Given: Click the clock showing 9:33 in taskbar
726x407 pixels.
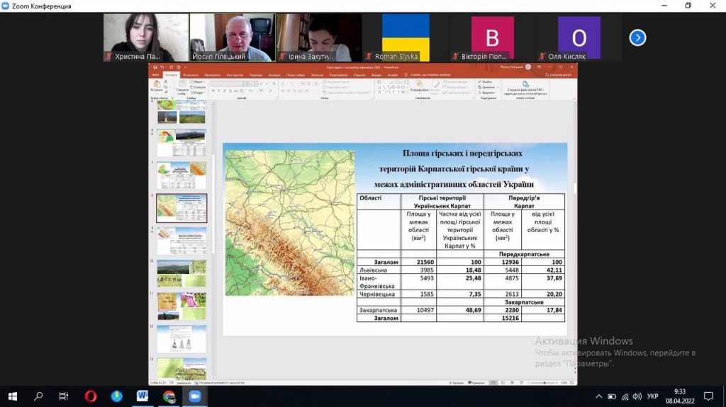Looking at the screenshot, I should pyautogui.click(x=680, y=396).
